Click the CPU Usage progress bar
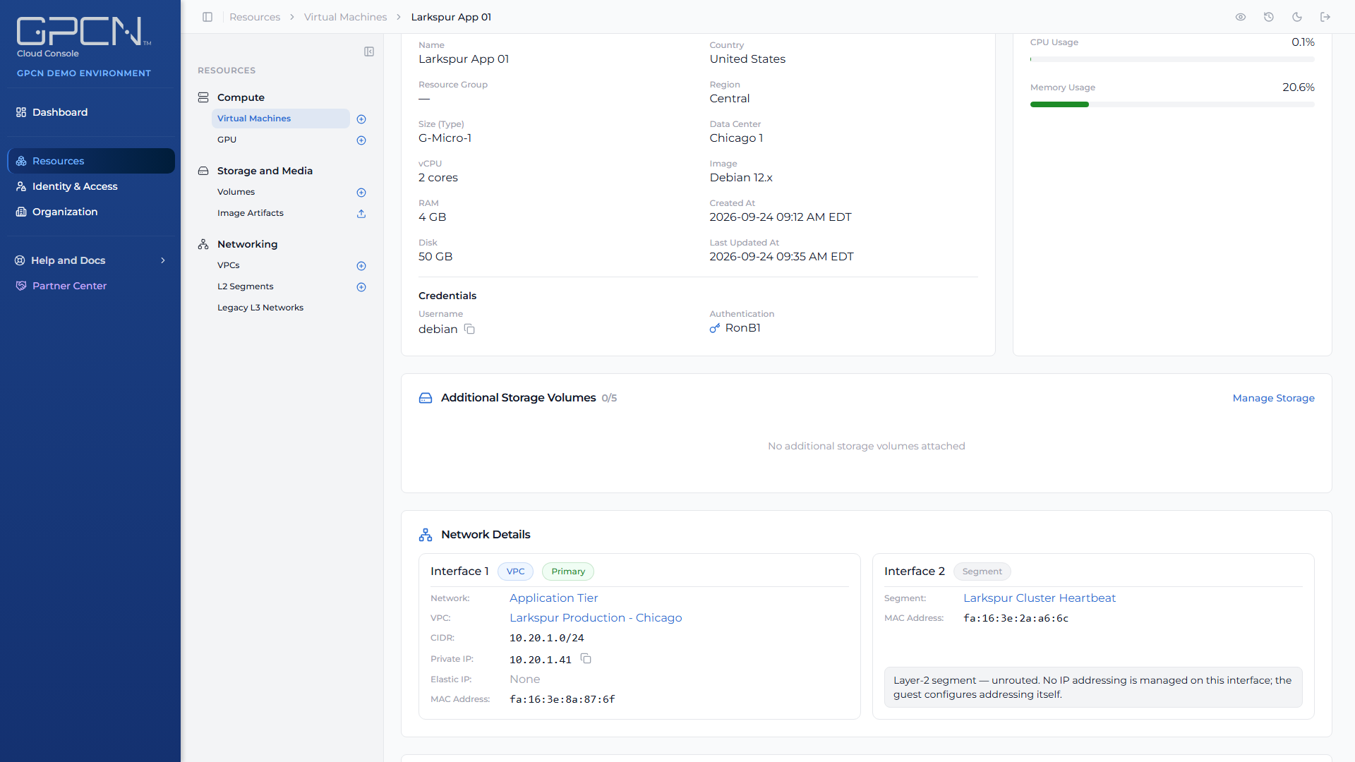The width and height of the screenshot is (1355, 762). pos(1172,59)
